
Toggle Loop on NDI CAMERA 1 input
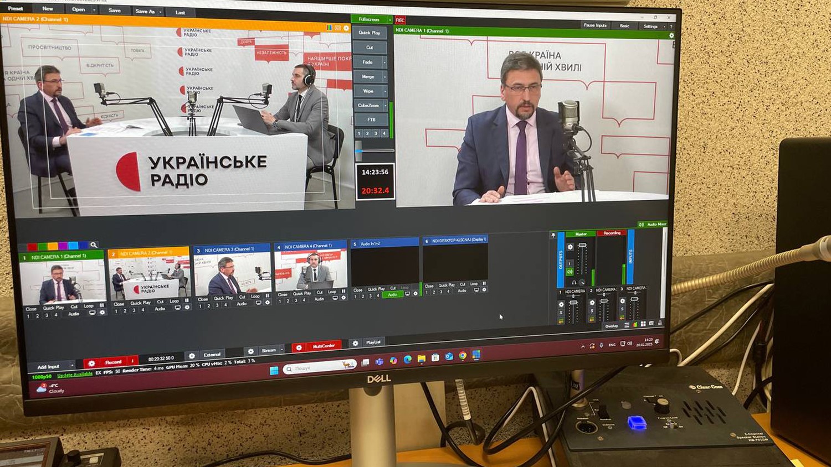pyautogui.click(x=89, y=306)
